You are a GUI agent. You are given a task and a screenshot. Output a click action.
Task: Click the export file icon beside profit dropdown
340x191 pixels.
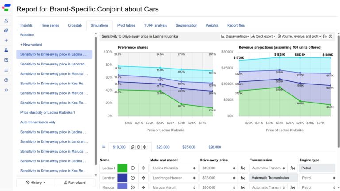[x=325, y=36]
